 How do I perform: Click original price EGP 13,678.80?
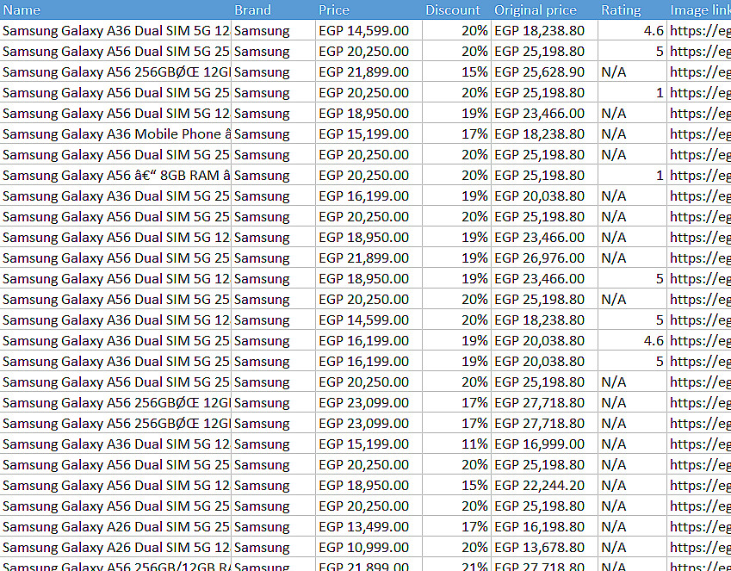[x=544, y=547]
